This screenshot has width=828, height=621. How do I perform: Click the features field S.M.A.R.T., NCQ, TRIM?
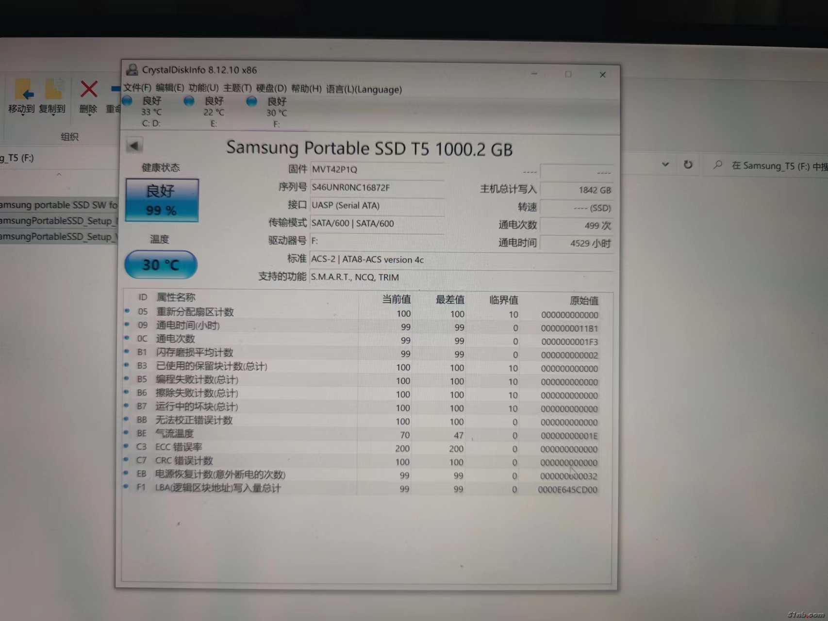(x=461, y=277)
